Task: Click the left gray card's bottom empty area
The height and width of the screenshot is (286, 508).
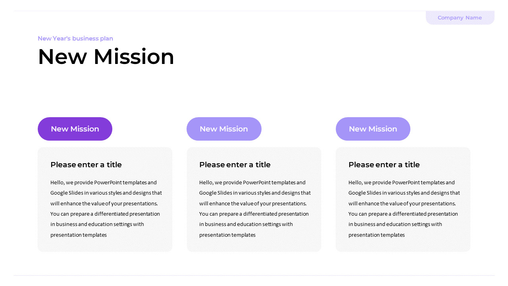Action: 105,245
